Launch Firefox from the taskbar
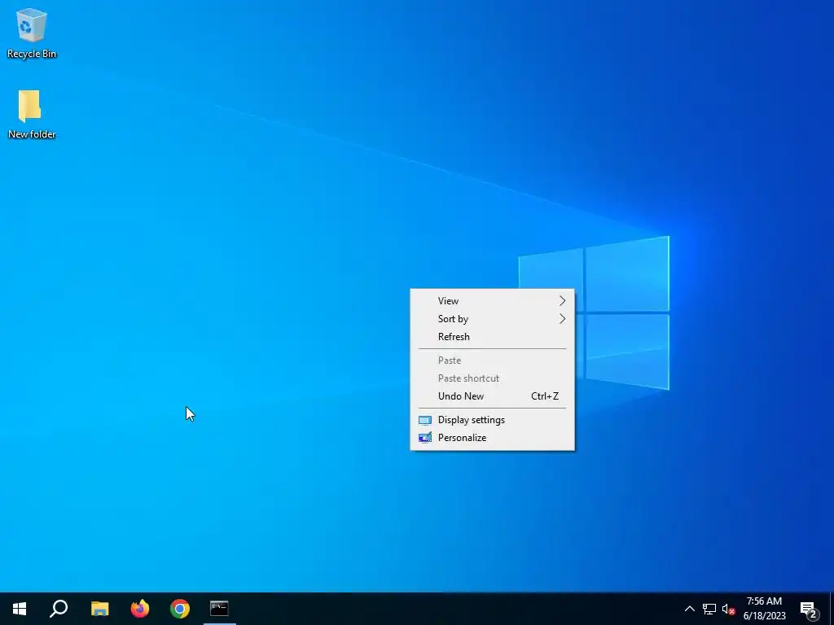Viewport: 834px width, 625px height. [x=140, y=609]
